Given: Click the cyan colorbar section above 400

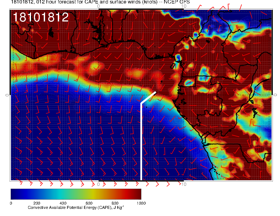Looking at the screenshot, I should click(63, 194).
